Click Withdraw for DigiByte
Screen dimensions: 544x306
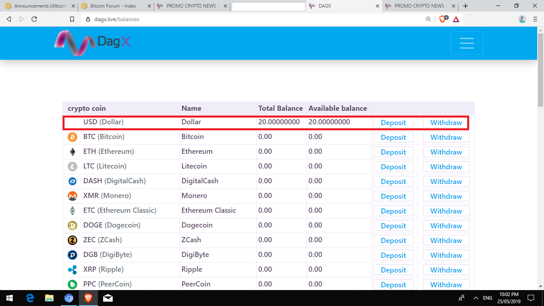point(446,255)
